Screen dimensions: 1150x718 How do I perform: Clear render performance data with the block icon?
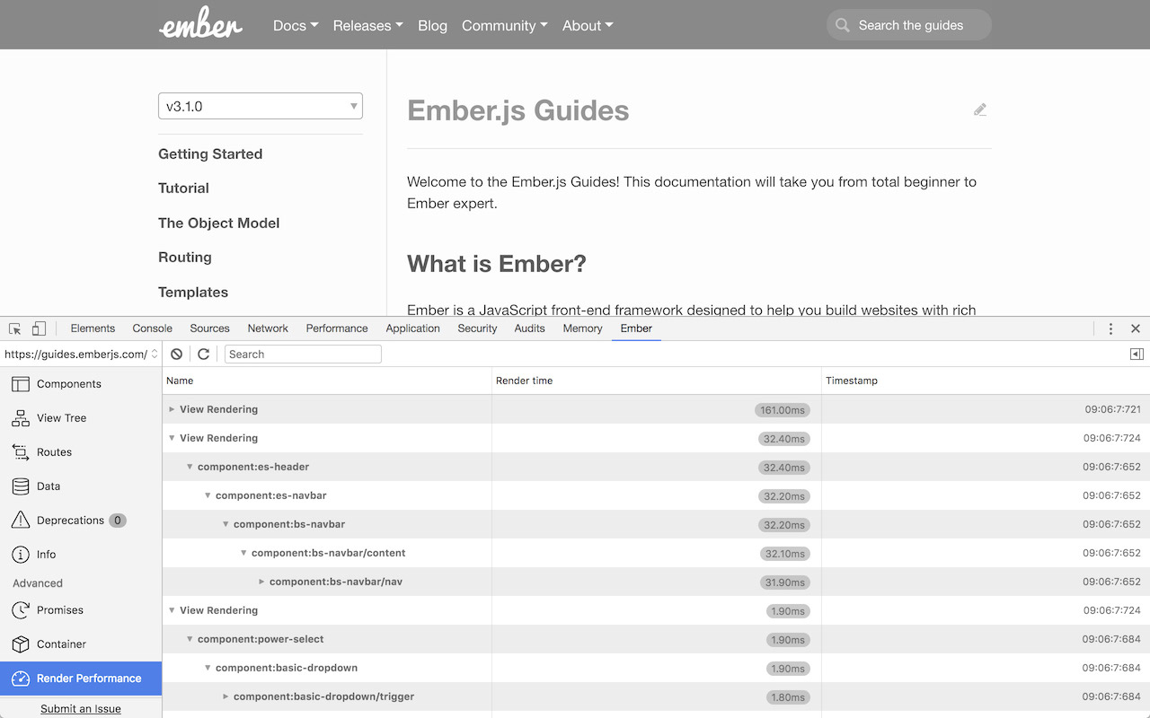pyautogui.click(x=176, y=354)
